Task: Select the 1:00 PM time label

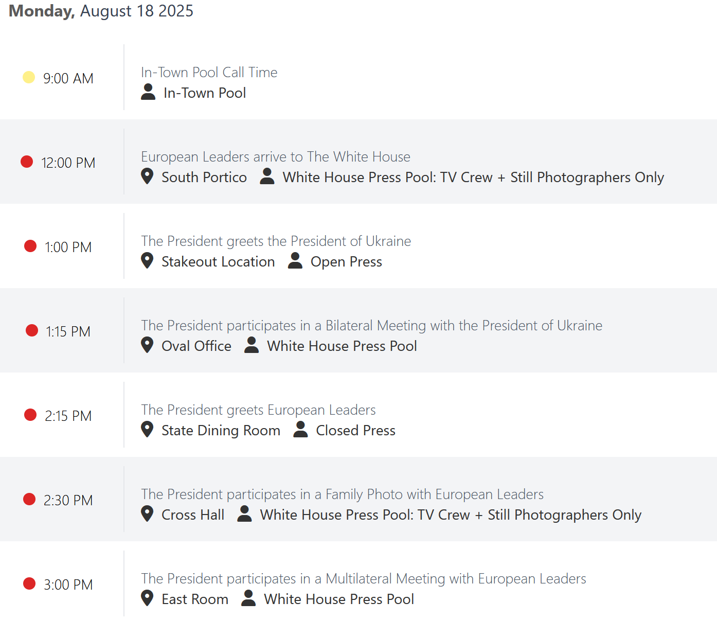Action: pyautogui.click(x=68, y=247)
